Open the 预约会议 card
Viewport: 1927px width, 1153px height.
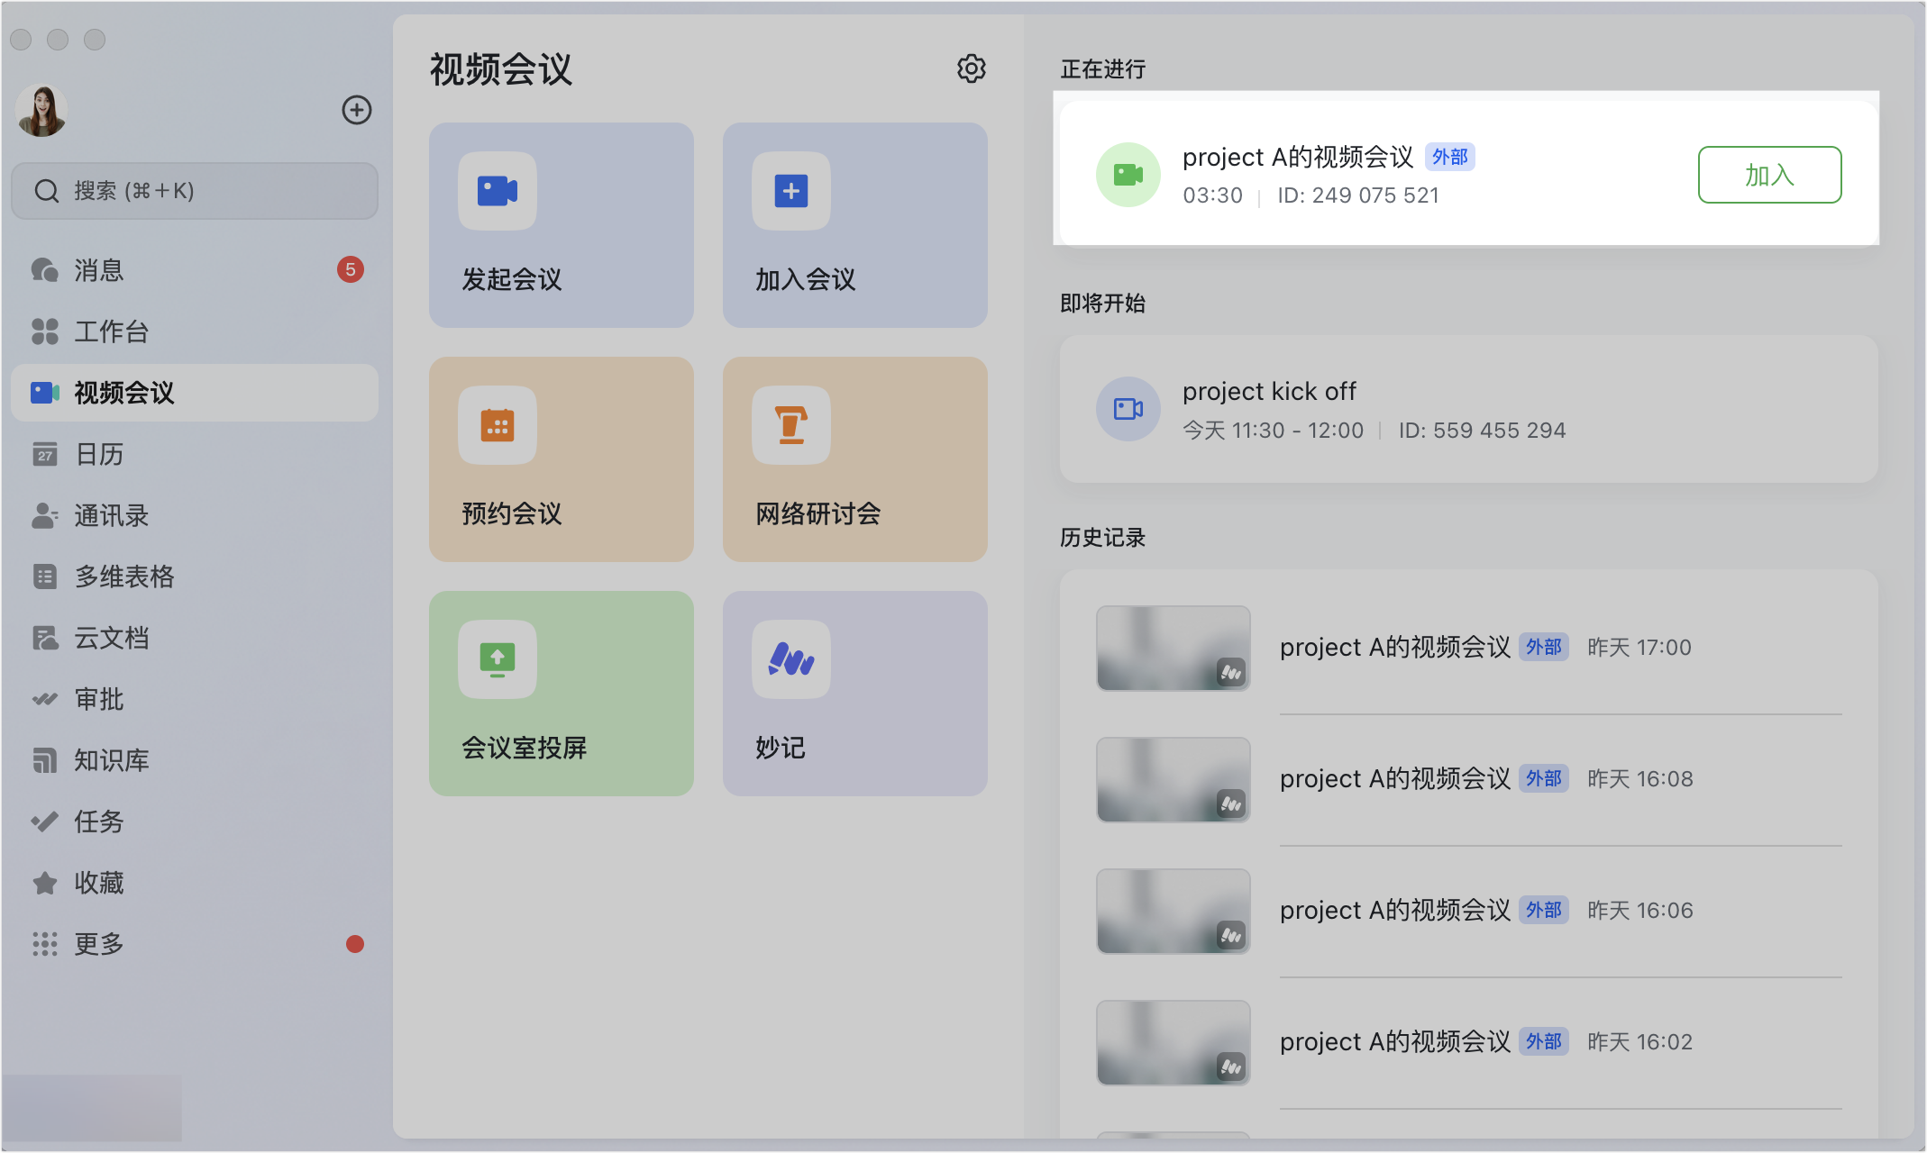pos(561,459)
